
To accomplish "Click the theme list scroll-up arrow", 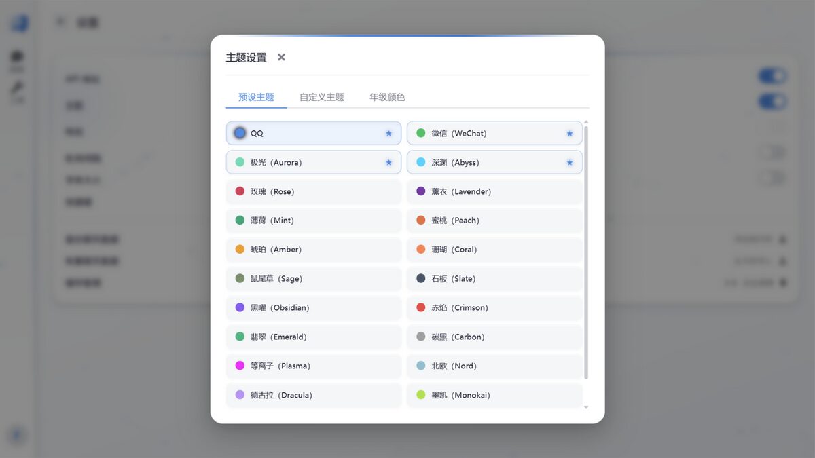I will 586,122.
